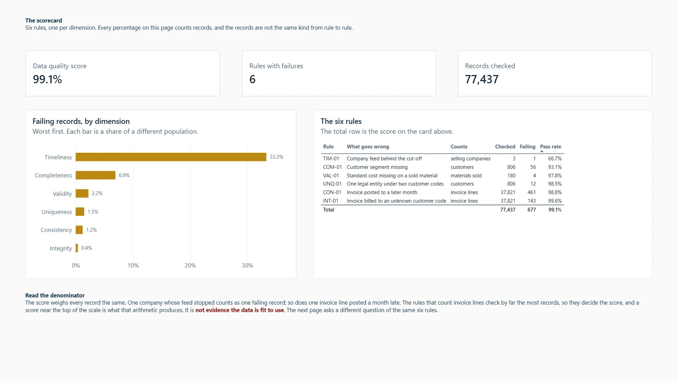Select the Uniqueness bar in the chart
Screen dimensions: 678x381
80,212
